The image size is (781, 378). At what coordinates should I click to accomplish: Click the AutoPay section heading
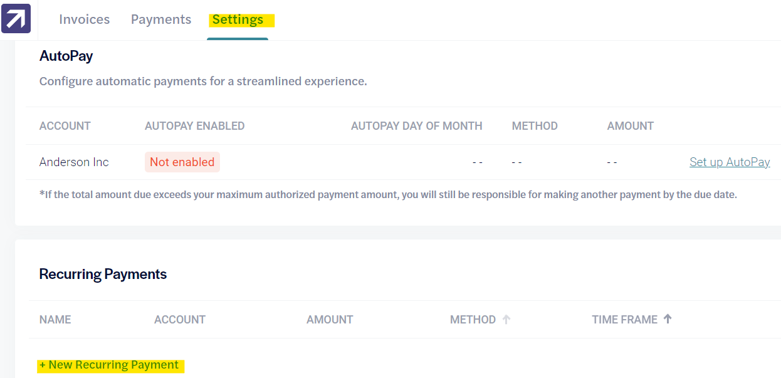pos(66,56)
